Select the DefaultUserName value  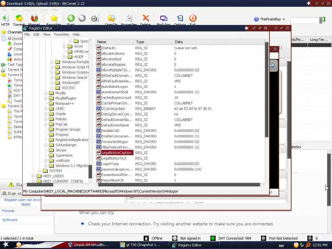coord(115,125)
